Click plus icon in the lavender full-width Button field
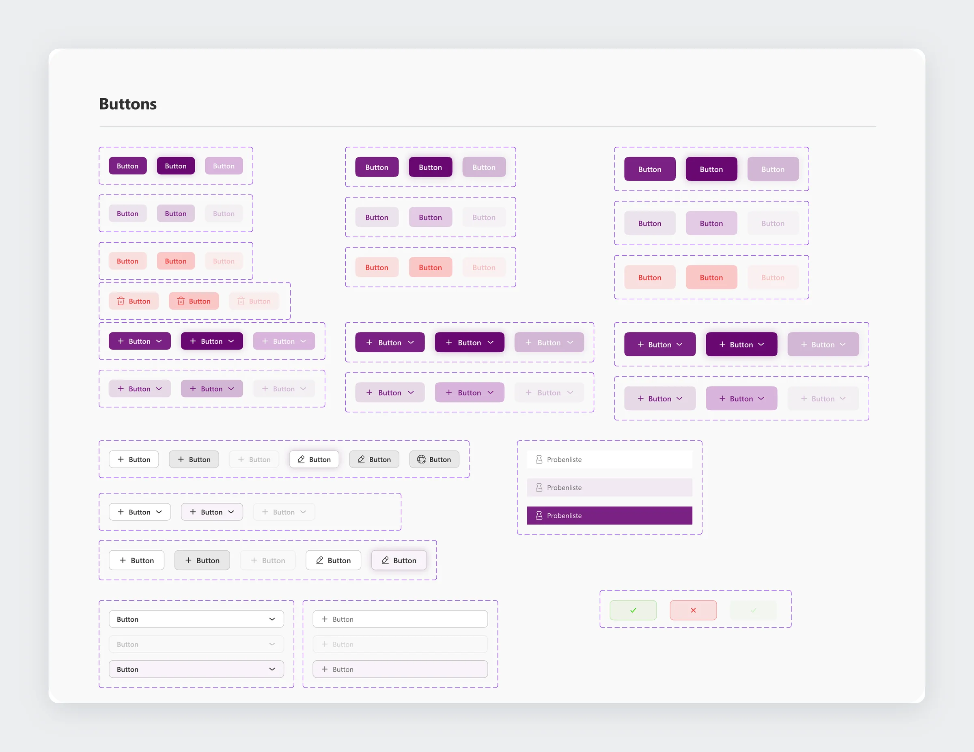974x752 pixels. pyautogui.click(x=325, y=669)
